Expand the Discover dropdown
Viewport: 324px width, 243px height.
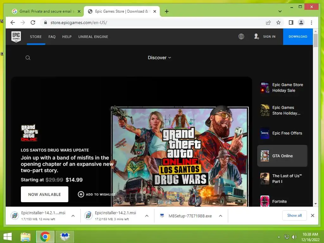coord(159,58)
